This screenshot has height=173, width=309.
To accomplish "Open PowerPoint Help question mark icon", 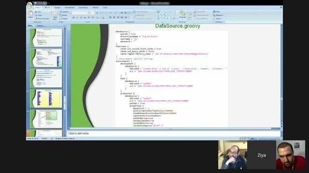I will [x=281, y=8].
